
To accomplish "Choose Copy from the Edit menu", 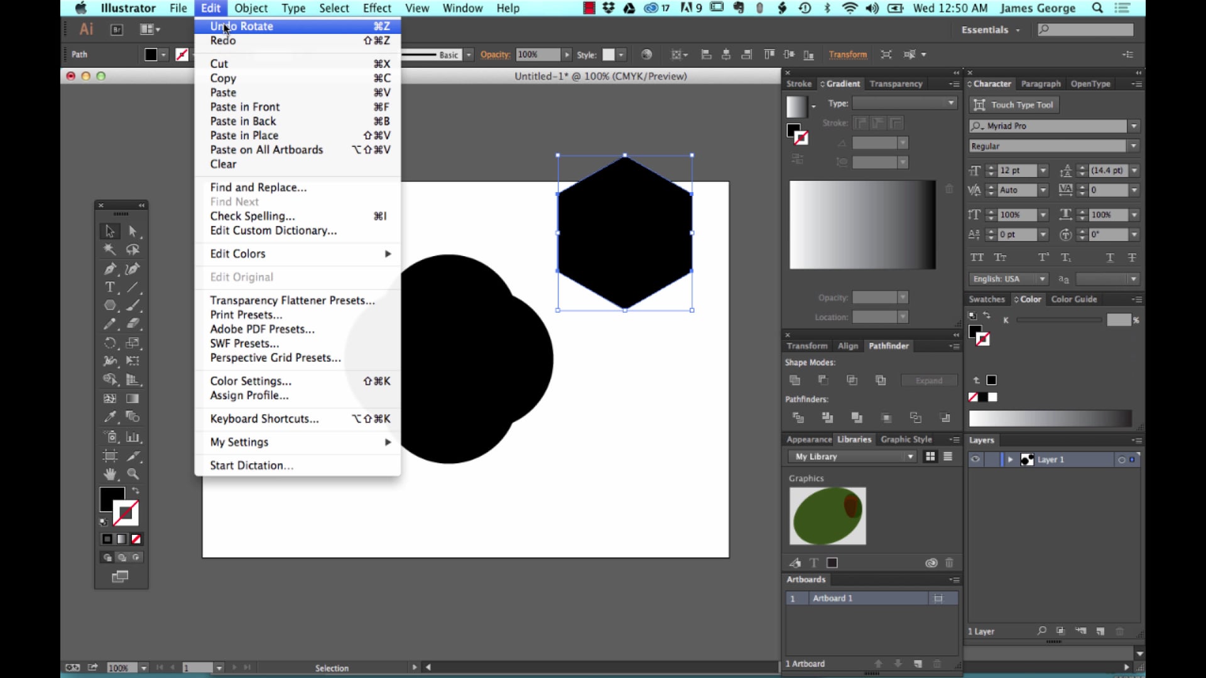I will (222, 78).
